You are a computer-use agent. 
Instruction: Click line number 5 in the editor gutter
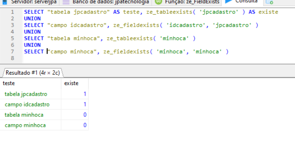[x=12, y=38]
